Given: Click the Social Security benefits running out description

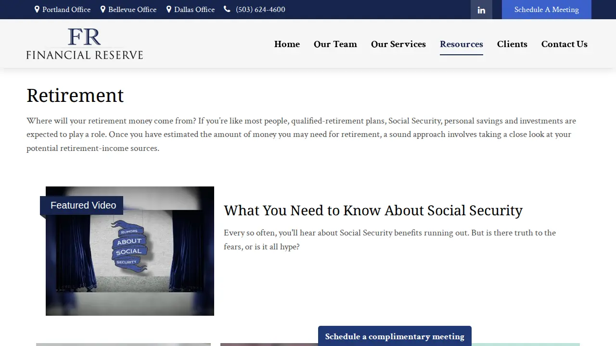Looking at the screenshot, I should [390, 240].
